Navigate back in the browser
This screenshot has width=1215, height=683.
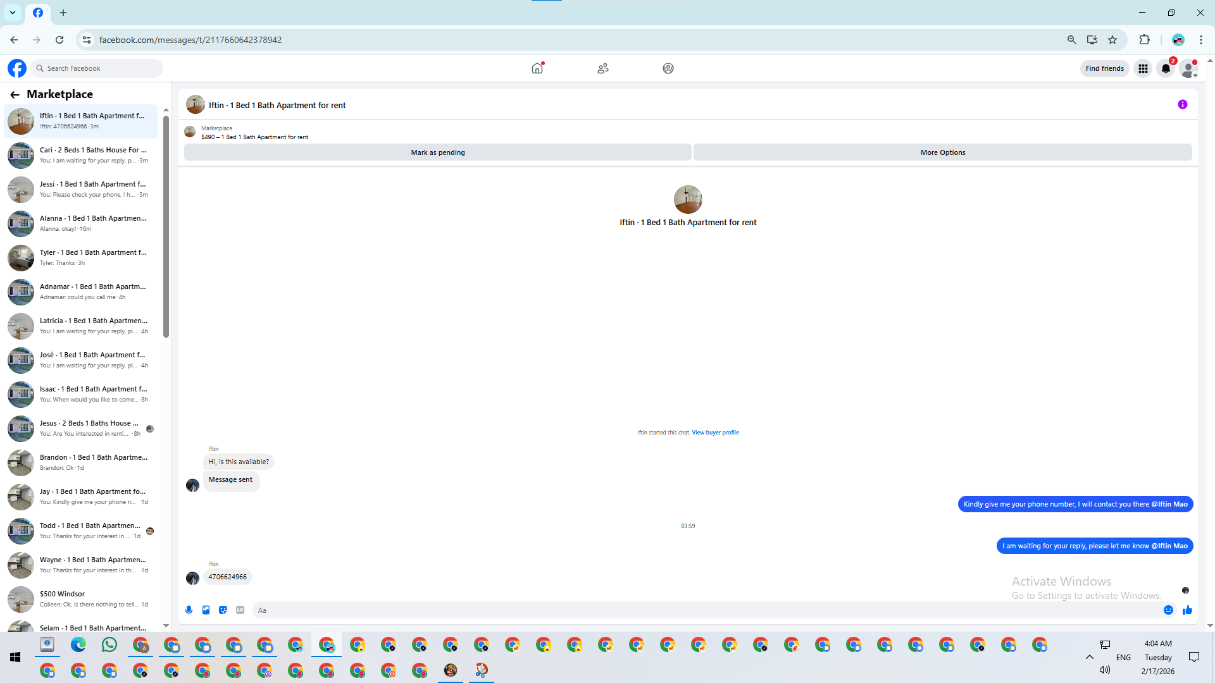coord(14,40)
